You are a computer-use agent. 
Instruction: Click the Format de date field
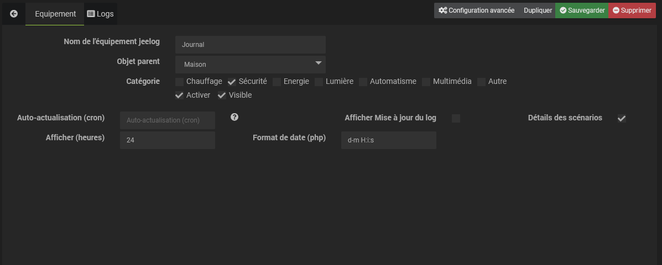point(388,140)
